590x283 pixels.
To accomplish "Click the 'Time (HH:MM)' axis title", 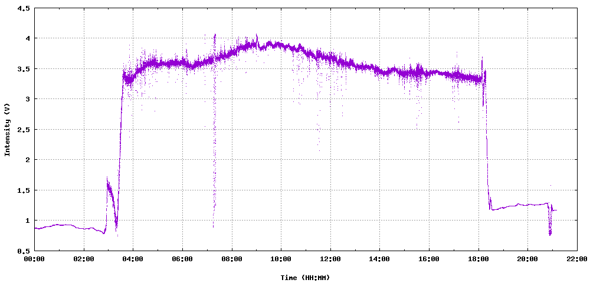I will [x=305, y=277].
